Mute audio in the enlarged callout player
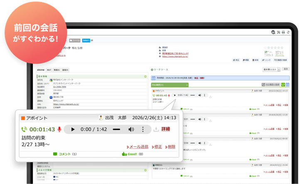The image size is (299, 184). click(131, 129)
